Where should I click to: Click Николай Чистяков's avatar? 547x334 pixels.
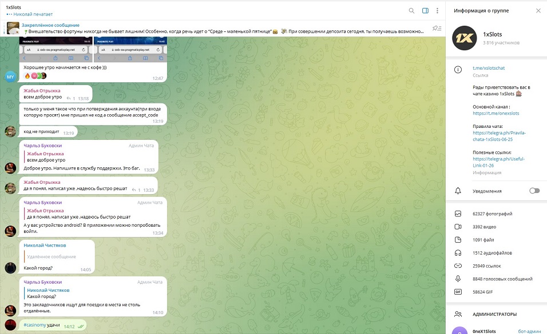tap(10, 267)
